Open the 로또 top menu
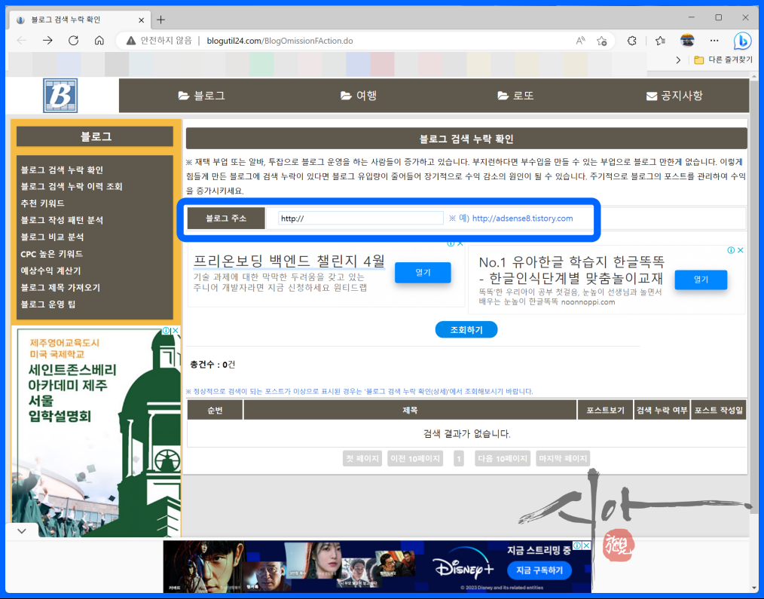This screenshot has height=599, width=764. (x=515, y=96)
